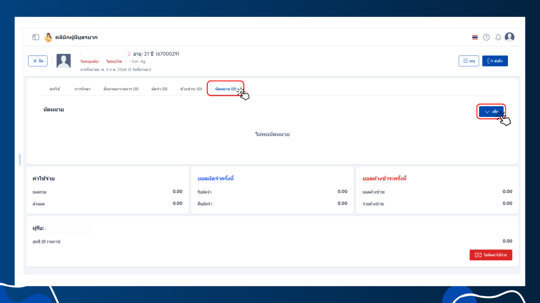The width and height of the screenshot is (540, 303).
Task: Click the ยอดรวม label
Action: point(40,192)
